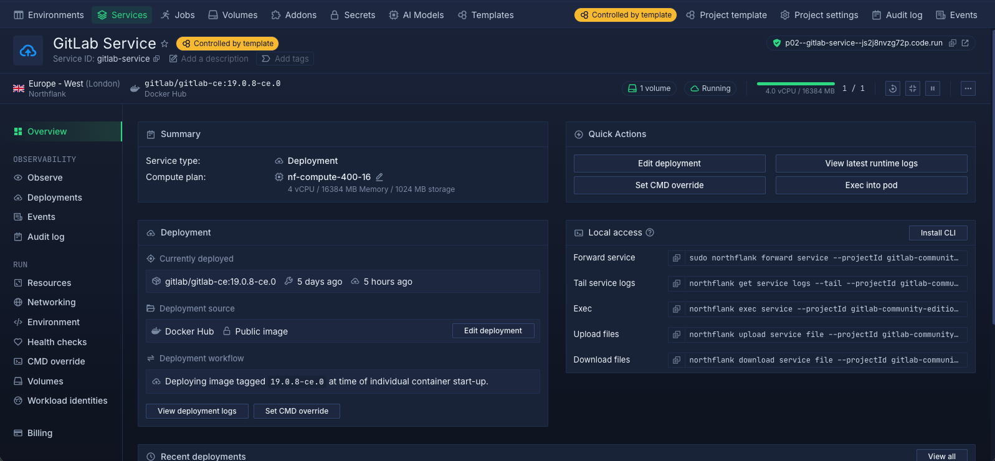The width and height of the screenshot is (995, 461).
Task: Open Events in the top navigation
Action: pyautogui.click(x=956, y=15)
